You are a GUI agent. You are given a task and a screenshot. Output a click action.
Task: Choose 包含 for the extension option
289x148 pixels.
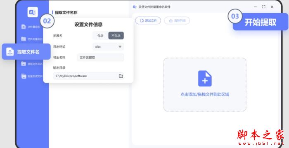100,36
